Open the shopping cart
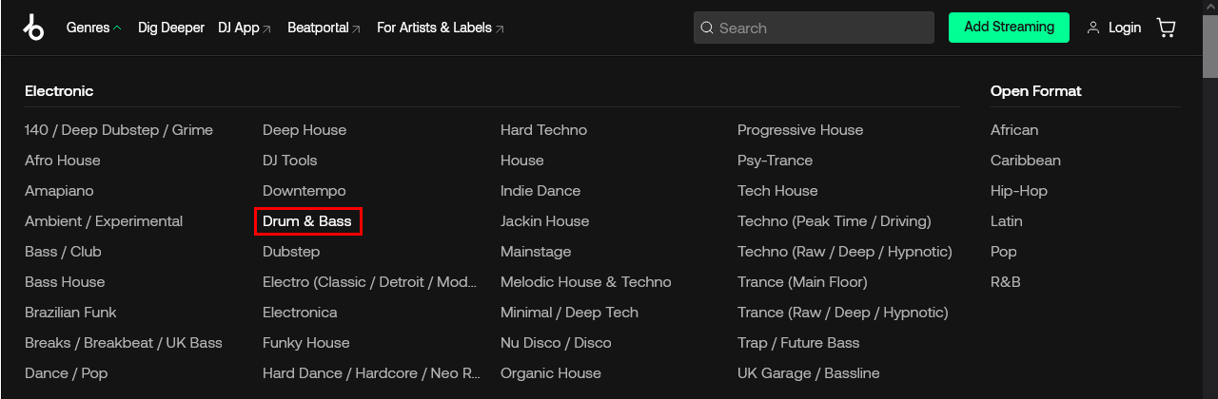The image size is (1218, 399). 1166,28
